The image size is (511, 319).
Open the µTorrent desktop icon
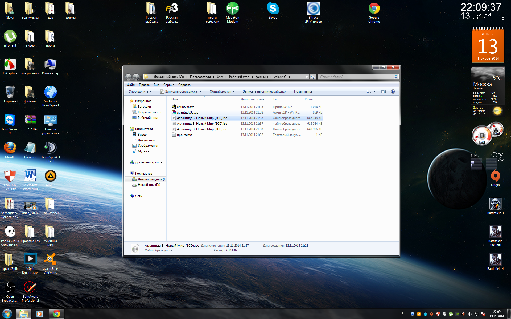10,39
